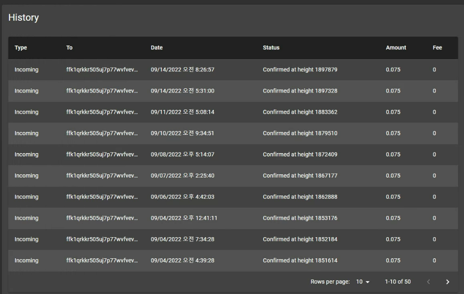Click address in height 1862888 row
Screen dimensions: 464x294
(102, 197)
